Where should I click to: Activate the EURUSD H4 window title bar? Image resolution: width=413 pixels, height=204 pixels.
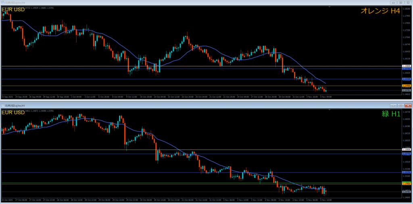coord(202,3)
